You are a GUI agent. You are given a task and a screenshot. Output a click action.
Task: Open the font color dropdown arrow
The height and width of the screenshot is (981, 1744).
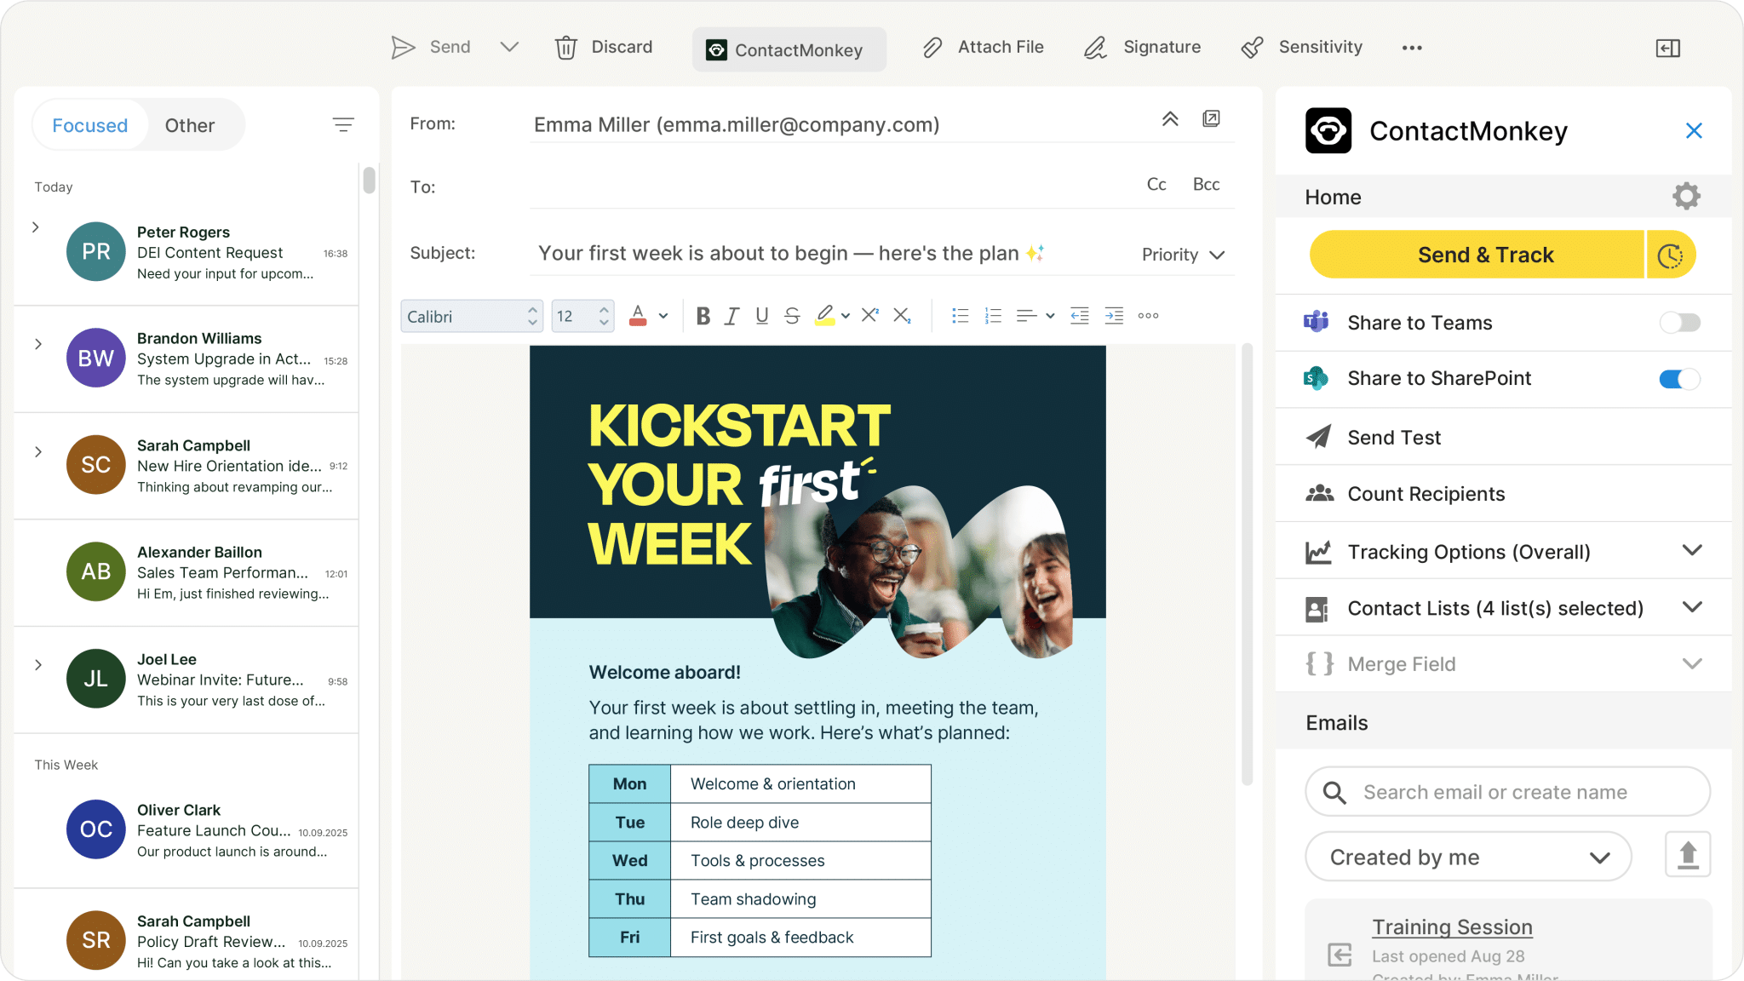[663, 316]
